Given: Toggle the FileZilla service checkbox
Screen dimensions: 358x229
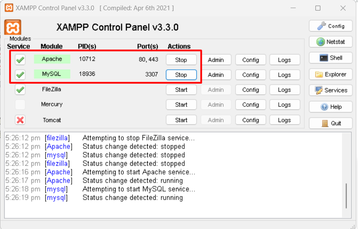Looking at the screenshot, I should click(x=20, y=89).
